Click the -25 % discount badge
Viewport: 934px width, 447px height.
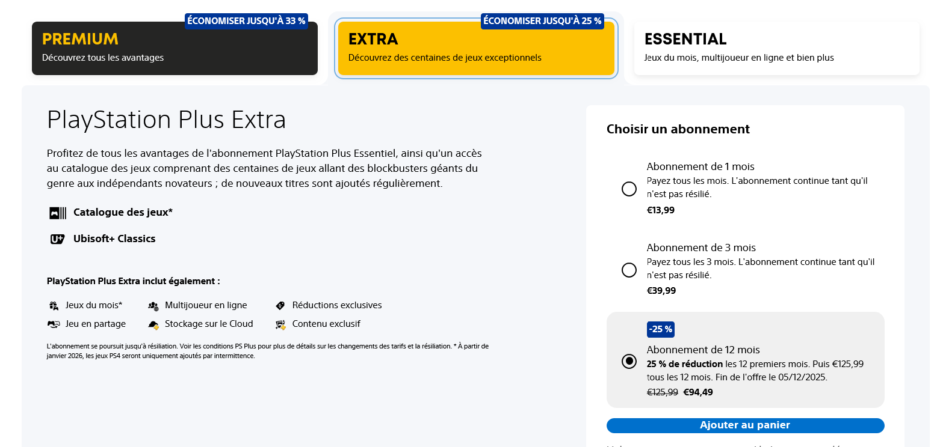660,329
